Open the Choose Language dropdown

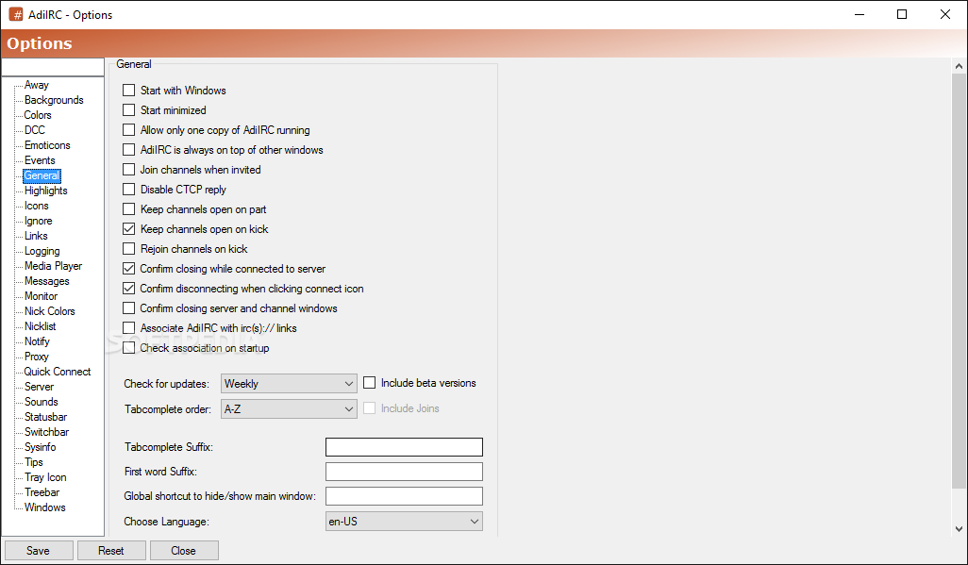coord(404,522)
